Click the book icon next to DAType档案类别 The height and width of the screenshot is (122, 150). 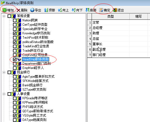tap(19, 120)
